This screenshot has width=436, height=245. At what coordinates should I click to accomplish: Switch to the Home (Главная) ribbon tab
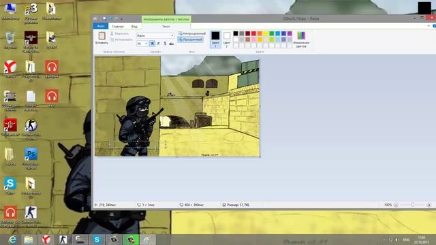pyautogui.click(x=118, y=27)
